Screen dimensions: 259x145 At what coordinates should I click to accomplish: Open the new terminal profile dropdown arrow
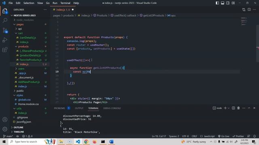(229, 108)
